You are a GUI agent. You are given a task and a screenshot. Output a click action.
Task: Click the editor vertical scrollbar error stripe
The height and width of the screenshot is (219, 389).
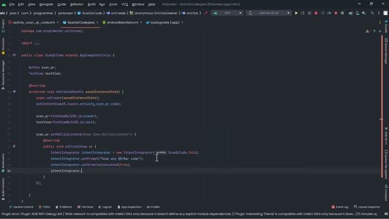pyautogui.click(x=382, y=107)
